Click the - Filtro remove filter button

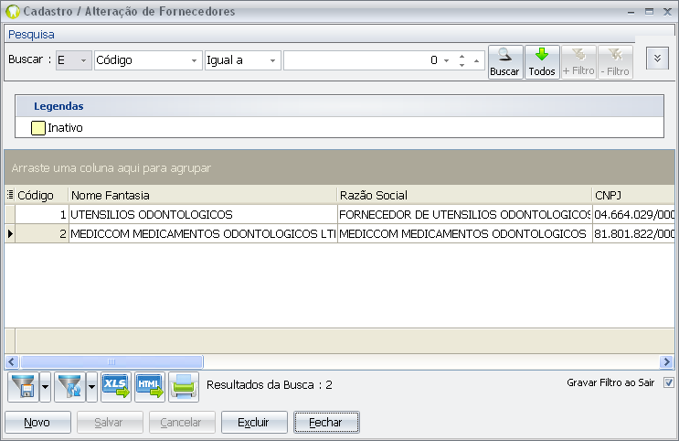[x=615, y=62]
